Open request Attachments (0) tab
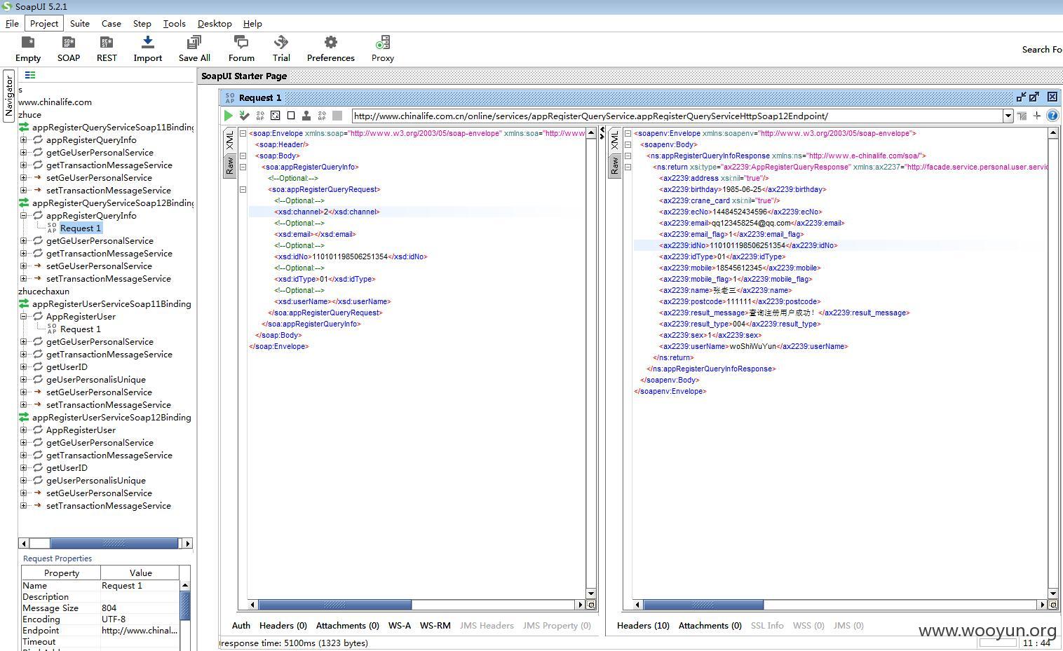This screenshot has width=1063, height=651. [348, 626]
